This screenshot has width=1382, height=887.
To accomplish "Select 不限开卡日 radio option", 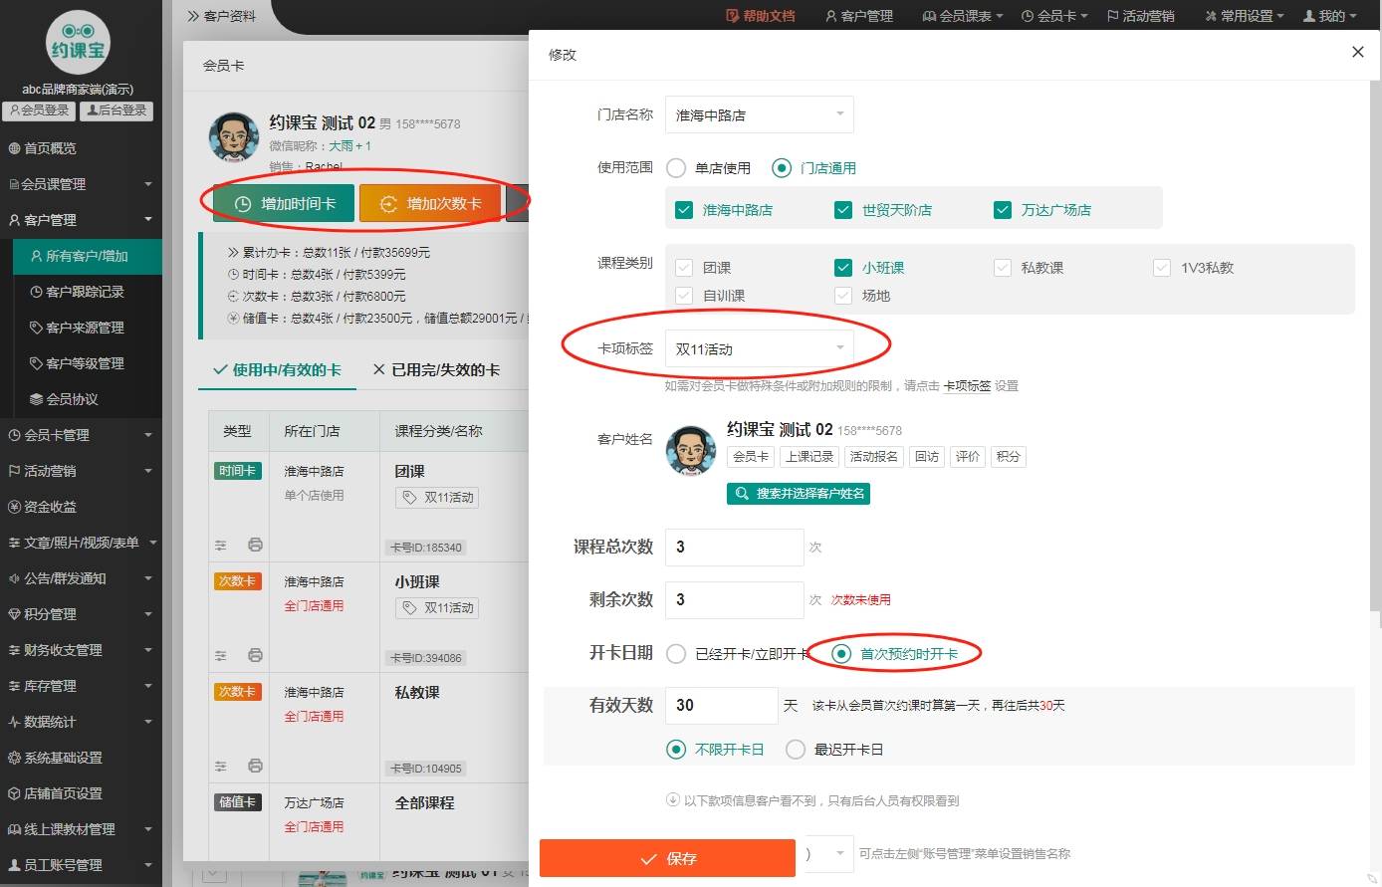I will [x=676, y=750].
